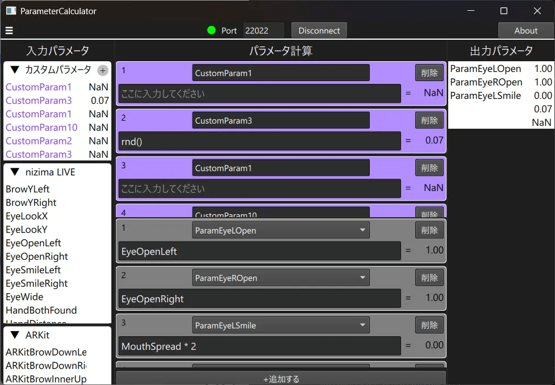The width and height of the screenshot is (555, 385).
Task: Collapse the カスタムパラメータ section
Action: coord(15,70)
